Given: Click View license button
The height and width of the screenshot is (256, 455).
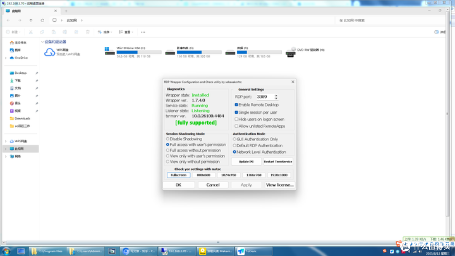Looking at the screenshot, I should (x=280, y=185).
